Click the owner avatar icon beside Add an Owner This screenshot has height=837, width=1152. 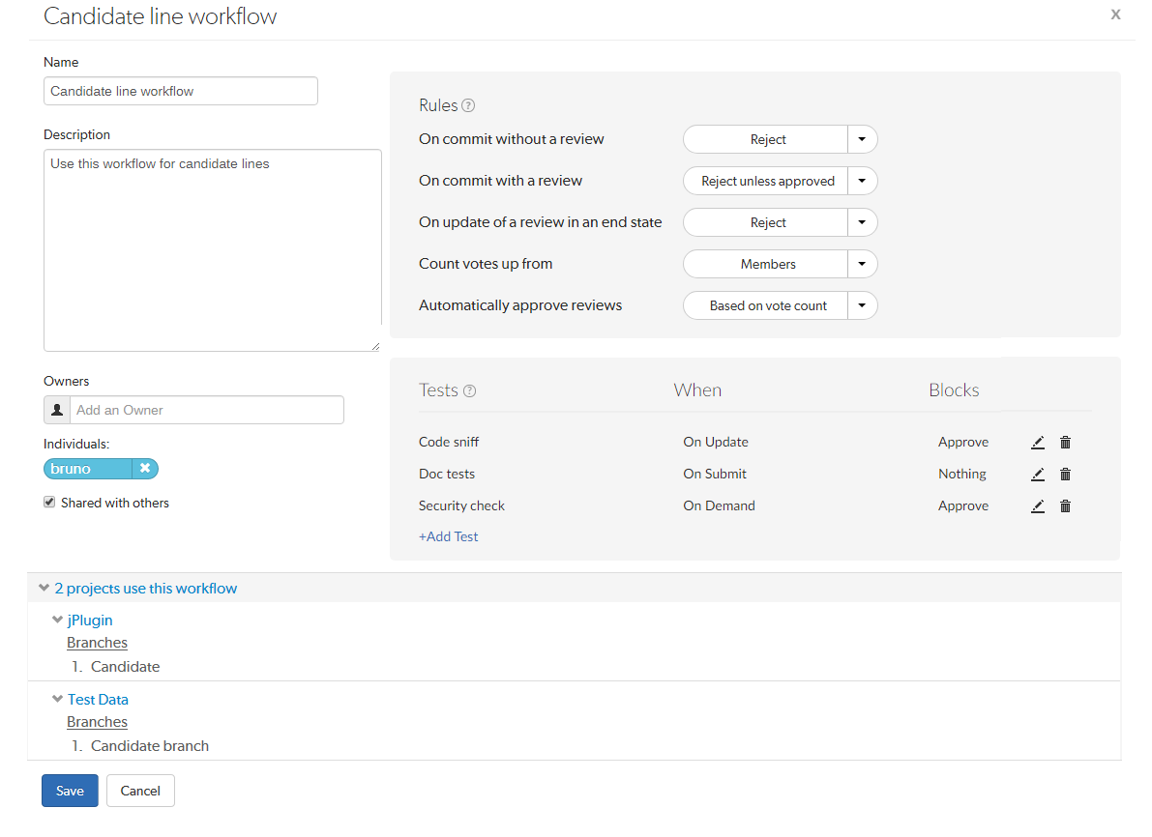[56, 410]
